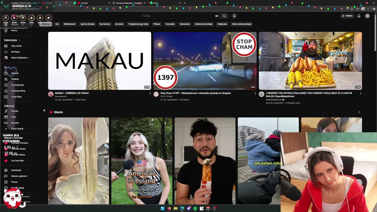Open the Shorts shelf three-dot menu
This screenshot has height=212, width=377.
click(x=359, y=112)
